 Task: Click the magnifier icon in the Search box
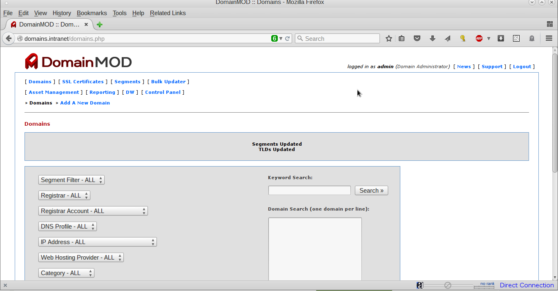tap(300, 38)
